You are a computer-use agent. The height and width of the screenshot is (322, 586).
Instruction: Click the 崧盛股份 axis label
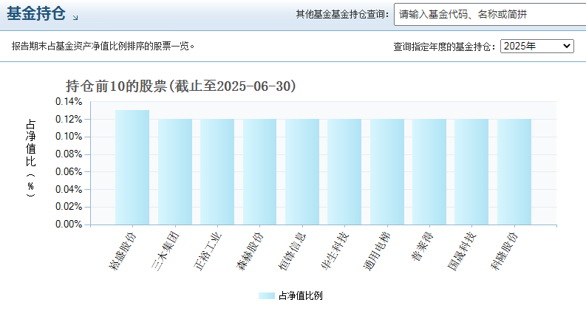coord(123,251)
